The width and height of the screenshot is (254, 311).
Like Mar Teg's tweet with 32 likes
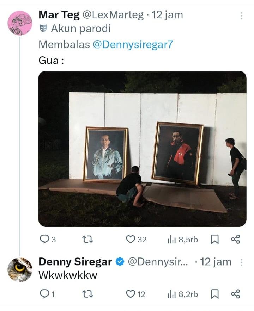point(131,240)
